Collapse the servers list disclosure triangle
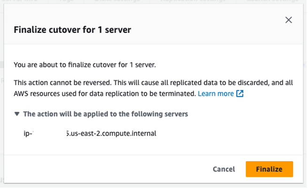This screenshot has height=188, width=308. [17, 114]
